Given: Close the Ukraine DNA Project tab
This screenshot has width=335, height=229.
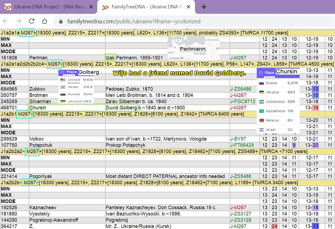Looking at the screenshot, I should coord(91,7).
